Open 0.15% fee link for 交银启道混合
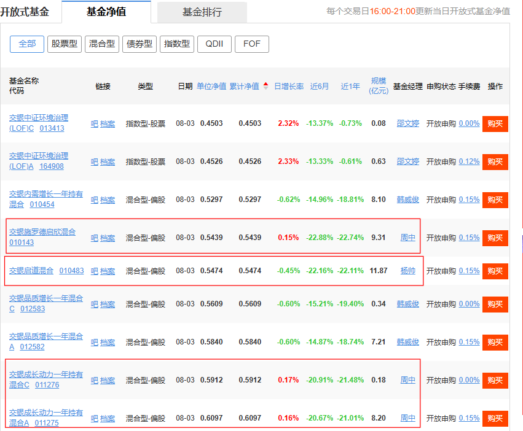523x431 pixels. point(470,271)
